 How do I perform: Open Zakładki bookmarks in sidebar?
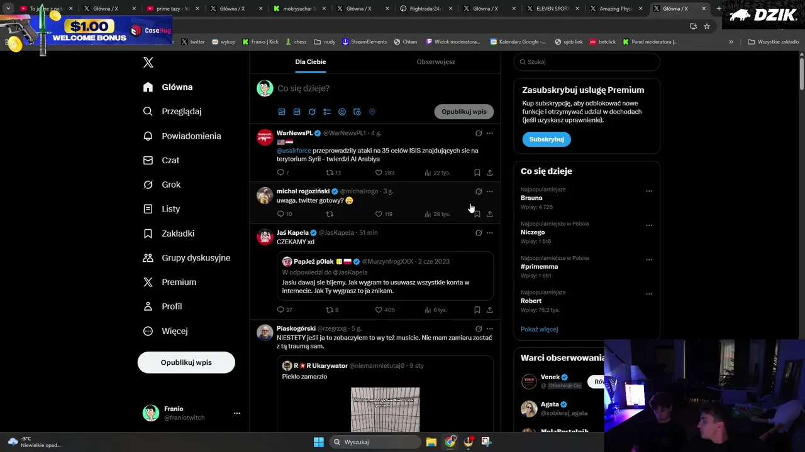click(x=169, y=233)
